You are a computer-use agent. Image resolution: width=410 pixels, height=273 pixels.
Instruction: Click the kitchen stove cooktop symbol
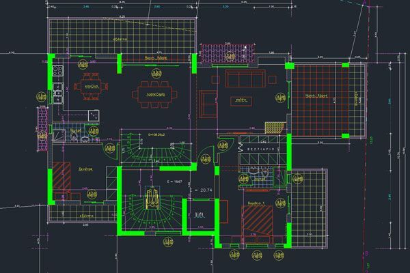pyautogui.click(x=58, y=70)
